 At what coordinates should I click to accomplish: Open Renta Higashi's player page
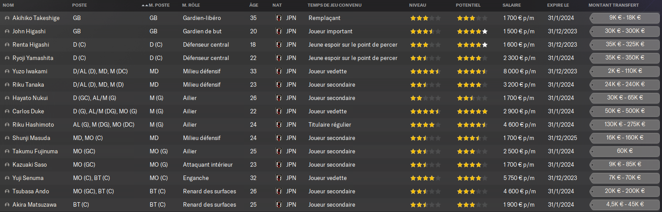point(31,45)
